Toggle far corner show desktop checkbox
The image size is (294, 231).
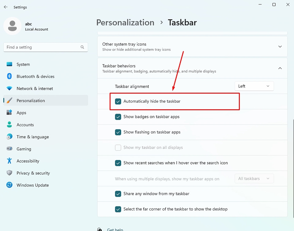(118, 209)
